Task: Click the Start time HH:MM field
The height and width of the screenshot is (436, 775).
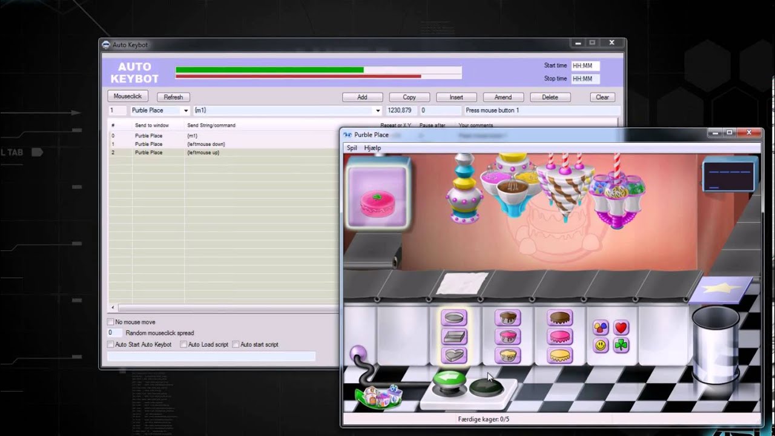Action: (x=585, y=65)
